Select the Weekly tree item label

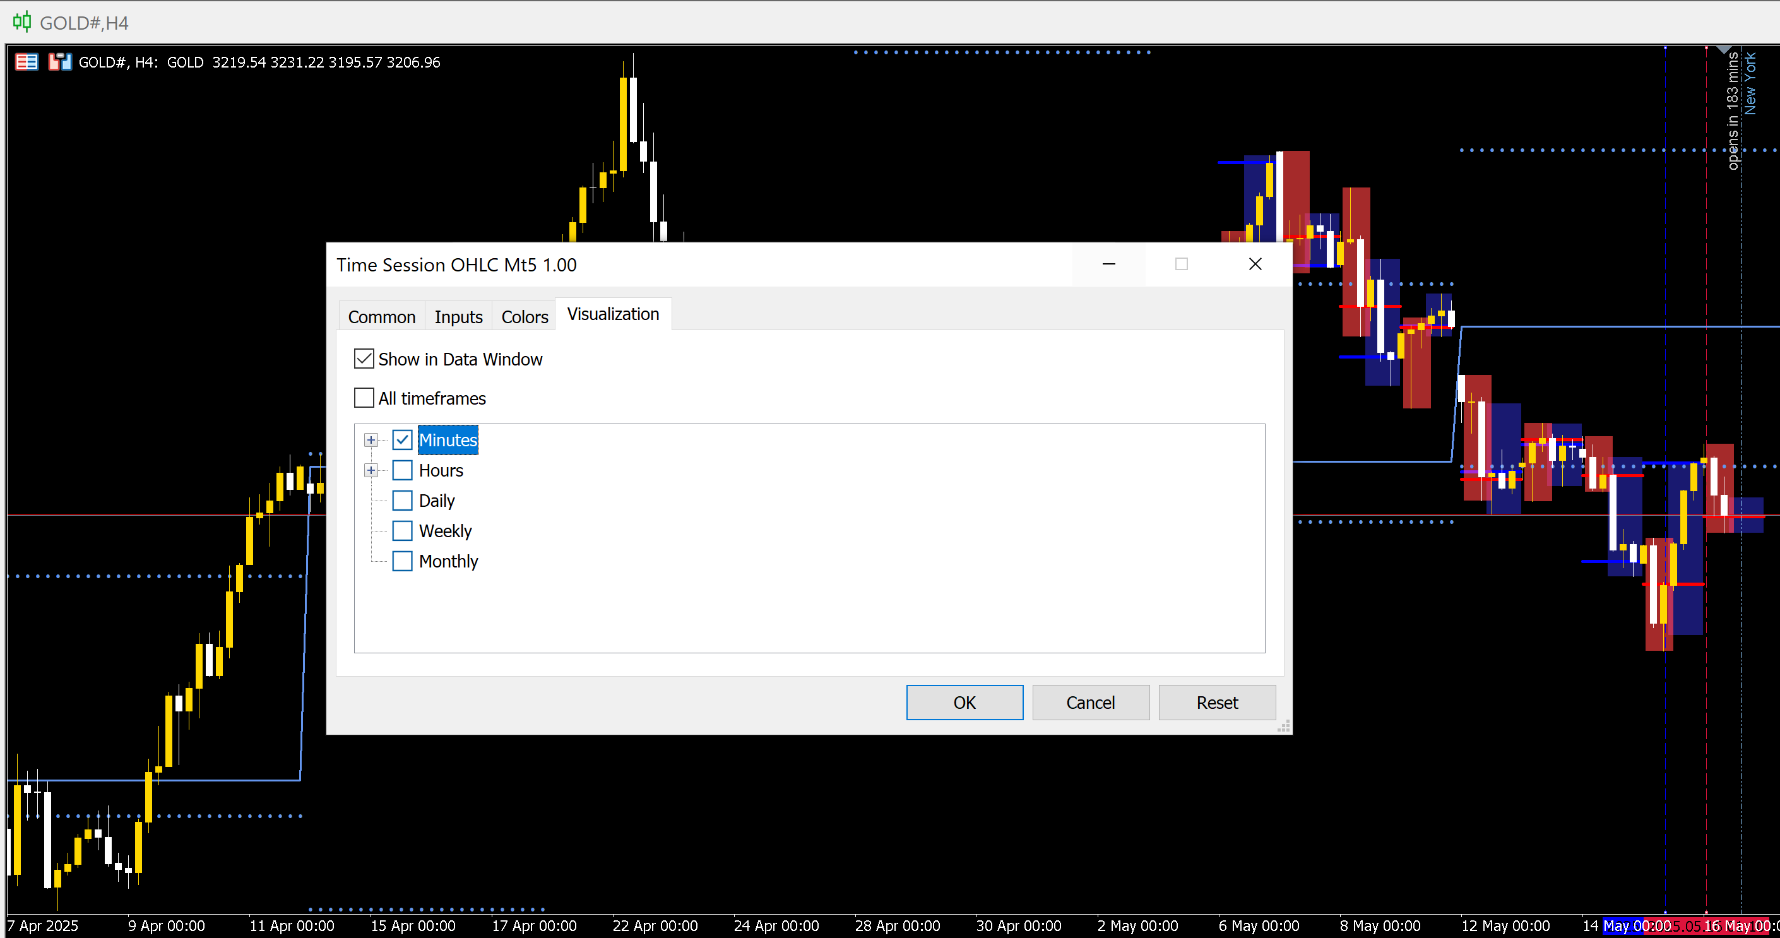click(445, 531)
